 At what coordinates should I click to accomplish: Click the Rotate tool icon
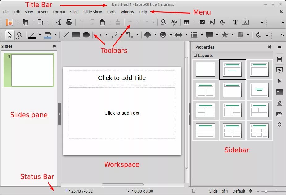(258, 35)
